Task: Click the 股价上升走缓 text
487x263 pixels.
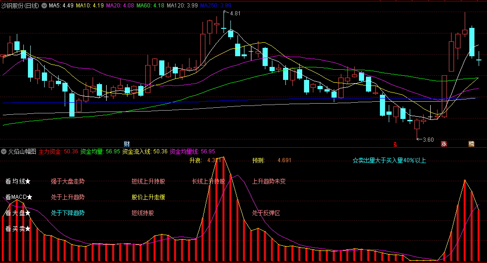Action: pos(148,197)
